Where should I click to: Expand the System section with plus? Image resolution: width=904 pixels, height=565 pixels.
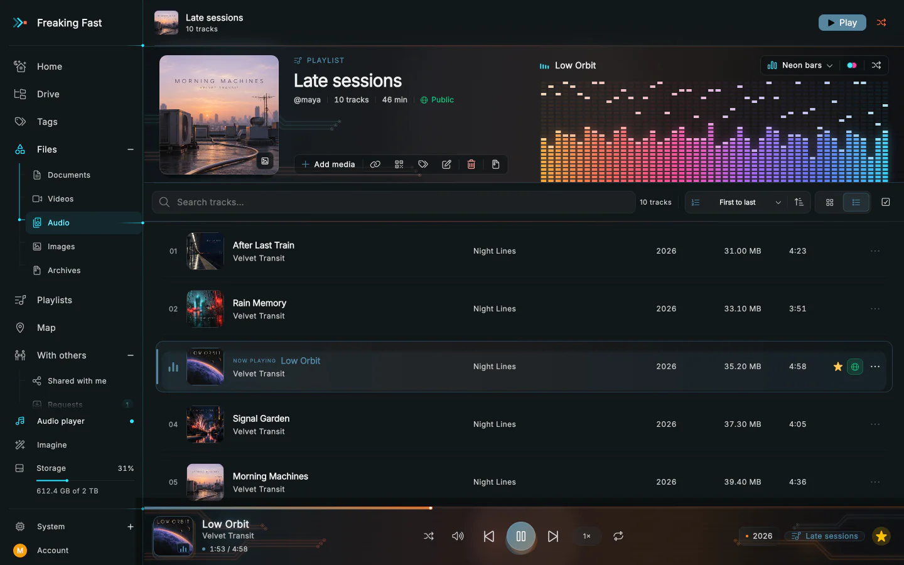pyautogui.click(x=131, y=527)
